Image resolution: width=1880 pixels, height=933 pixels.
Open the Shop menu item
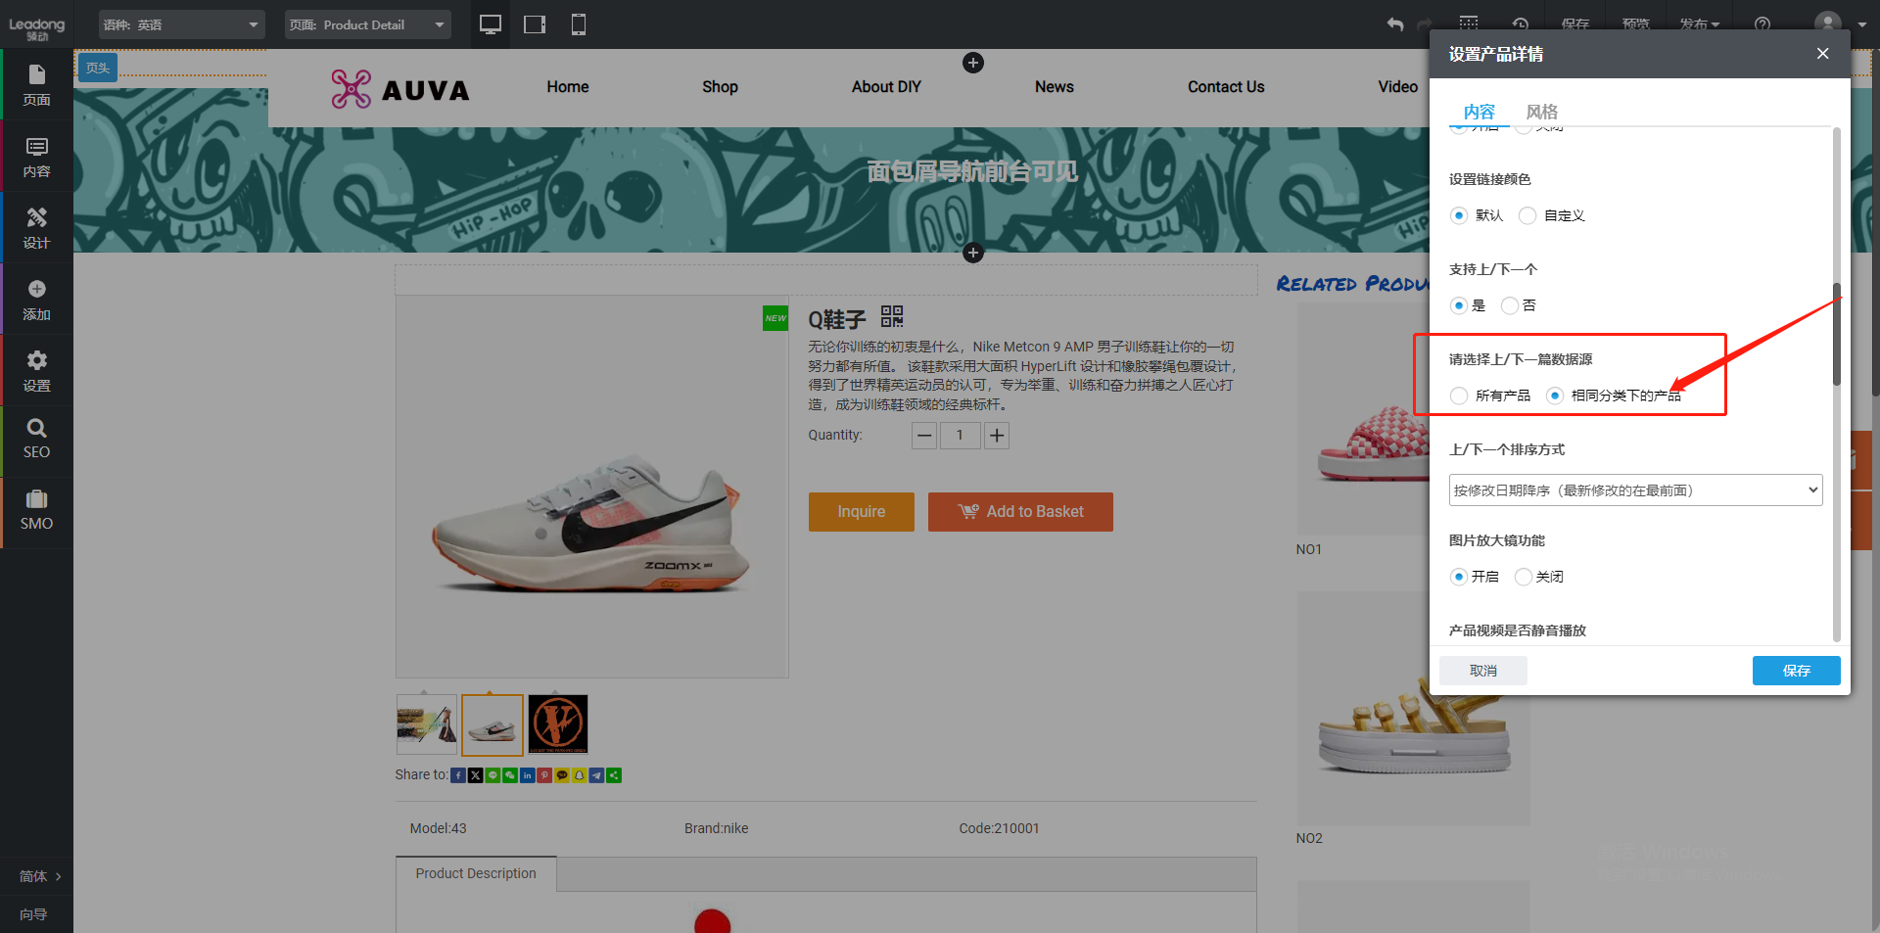click(x=720, y=87)
